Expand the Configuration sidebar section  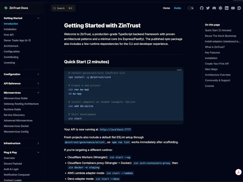pyautogui.click(x=38, y=74)
